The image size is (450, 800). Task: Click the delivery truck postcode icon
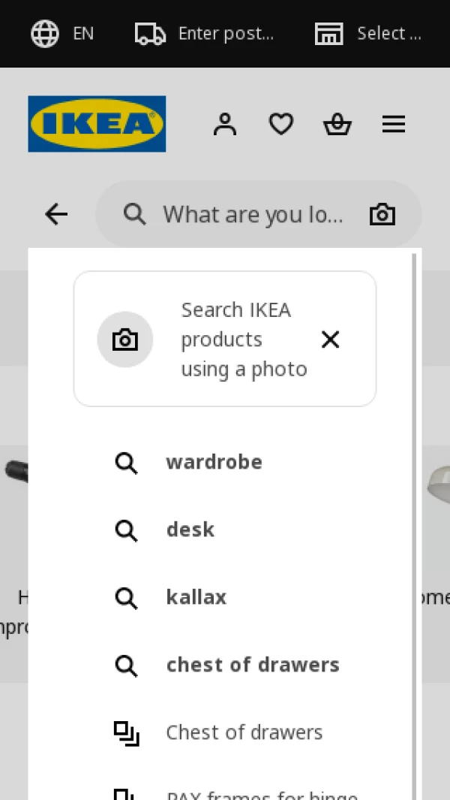tap(150, 34)
